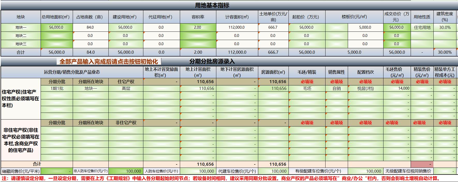
Task: Edit the 地块一 容积率 cell showing 2.00
Action: [x=198, y=27]
